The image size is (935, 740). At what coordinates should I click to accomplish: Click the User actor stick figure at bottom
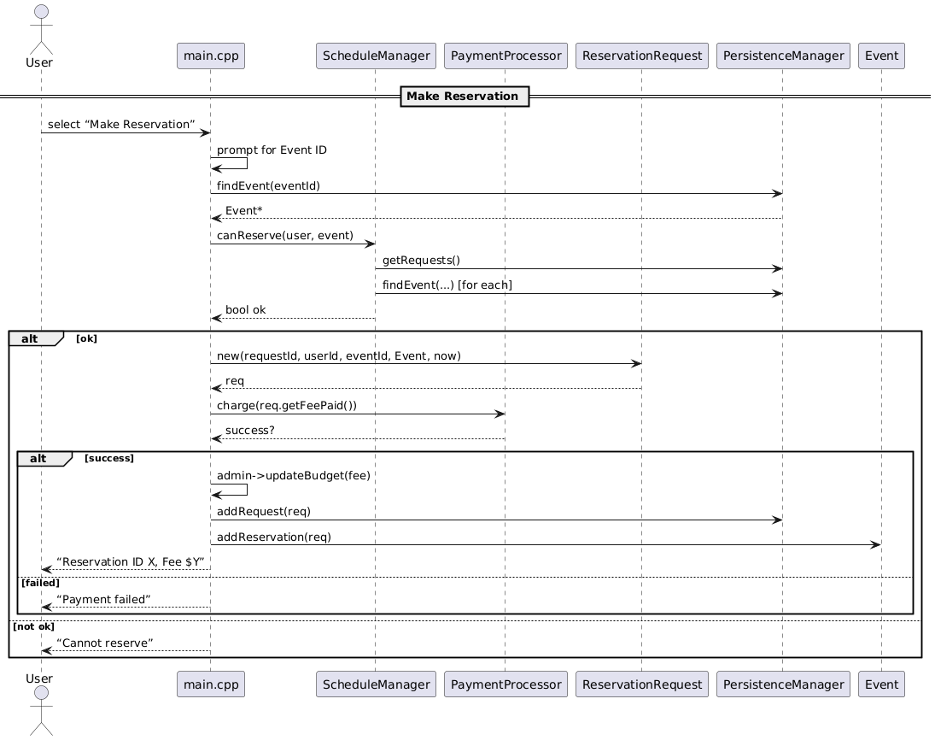click(x=39, y=709)
